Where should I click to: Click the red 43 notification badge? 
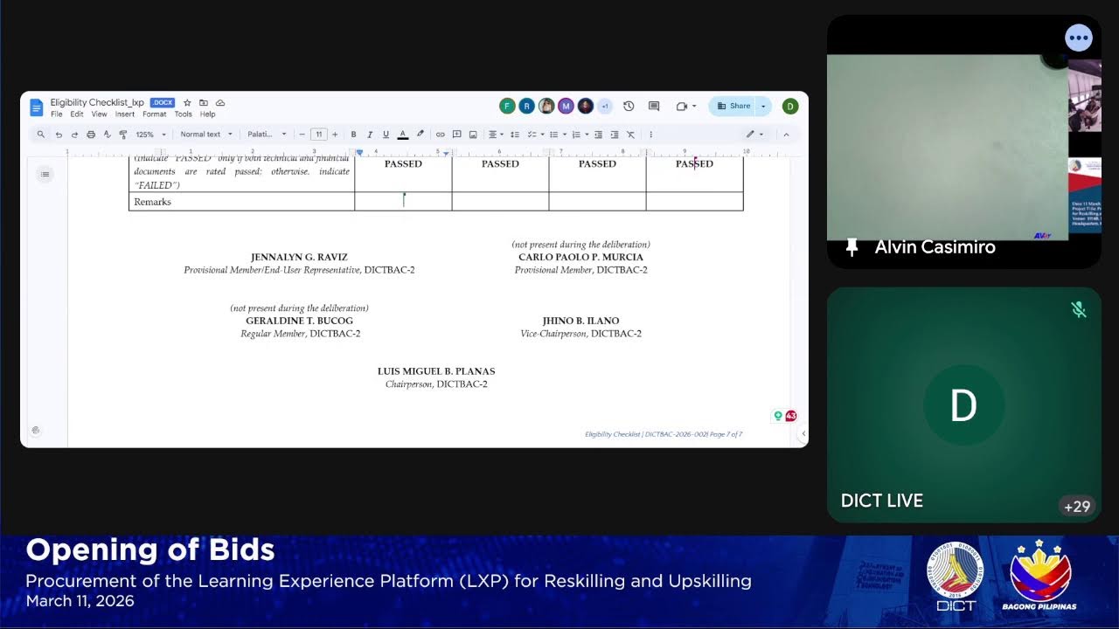tap(791, 416)
